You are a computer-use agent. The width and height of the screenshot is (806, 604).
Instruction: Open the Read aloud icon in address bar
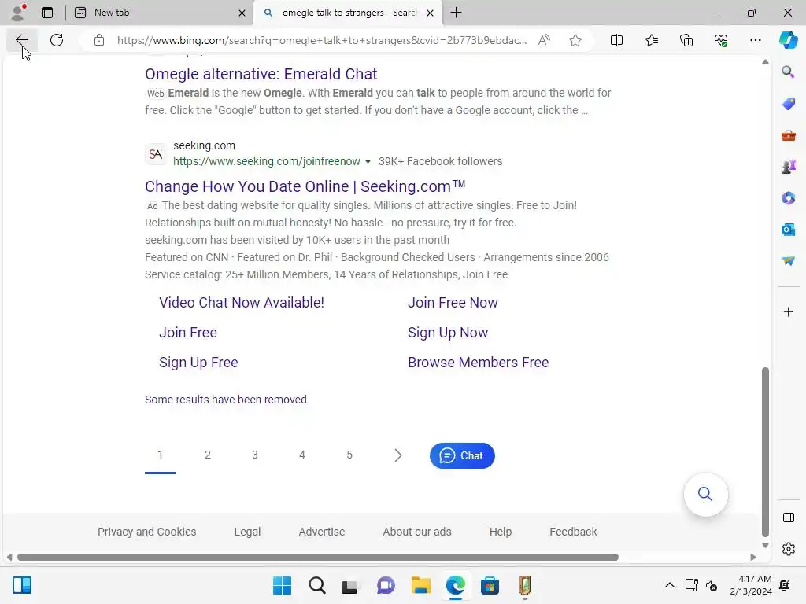tap(544, 40)
